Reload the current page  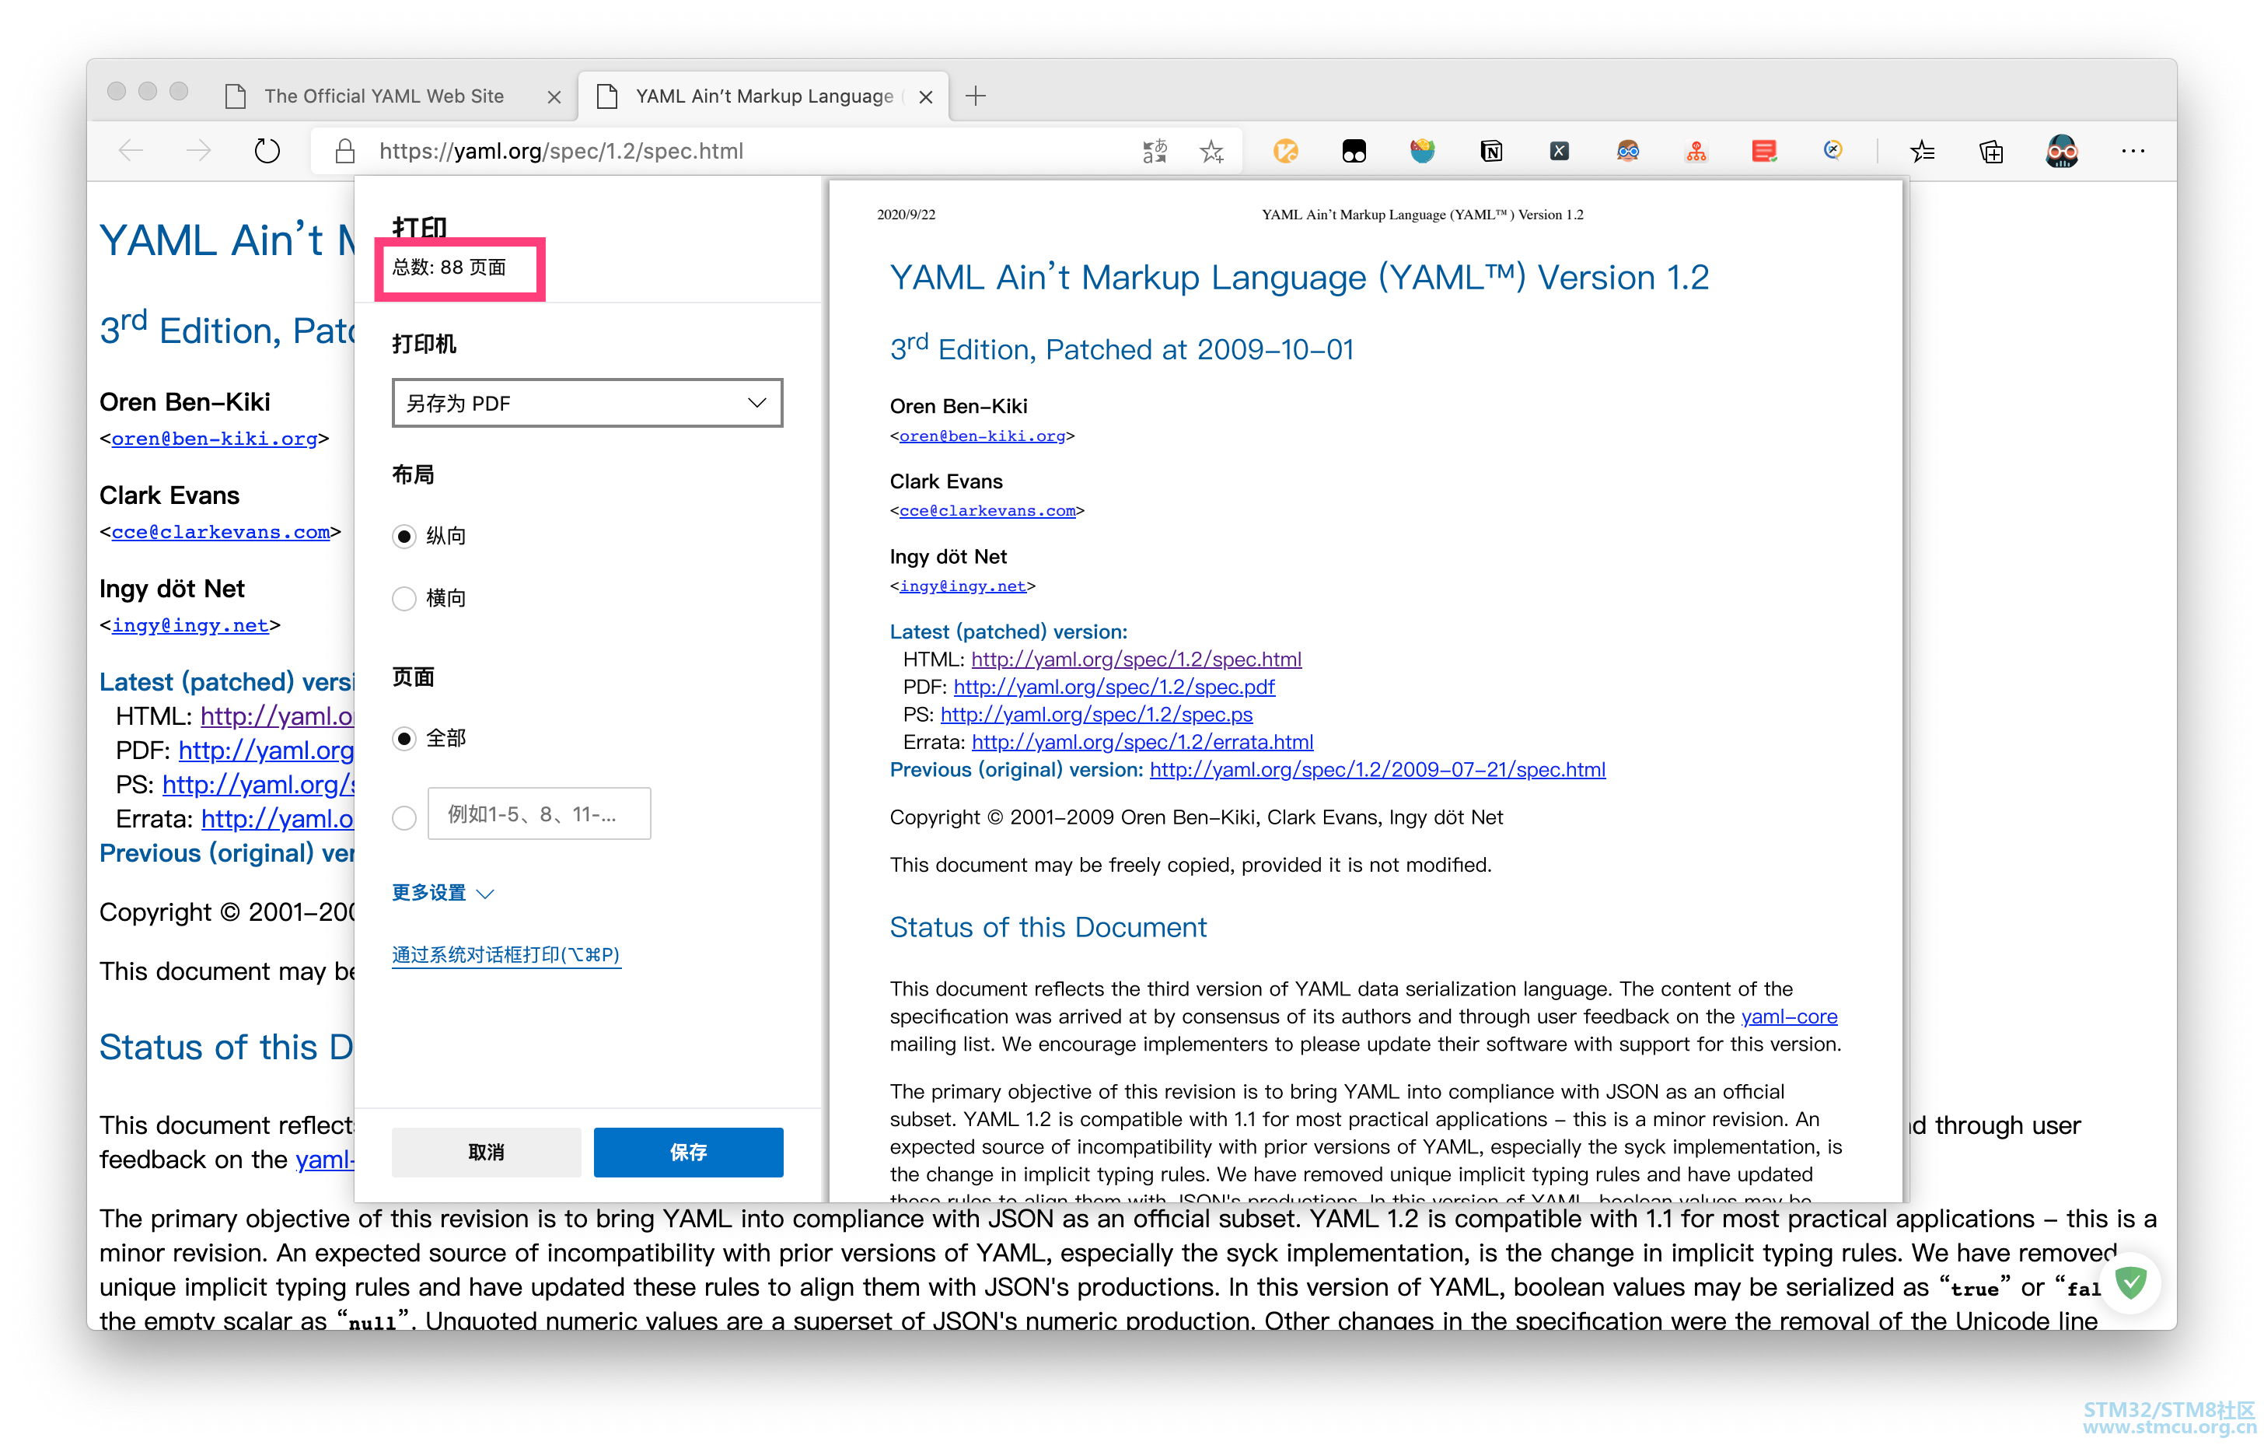[x=267, y=151]
